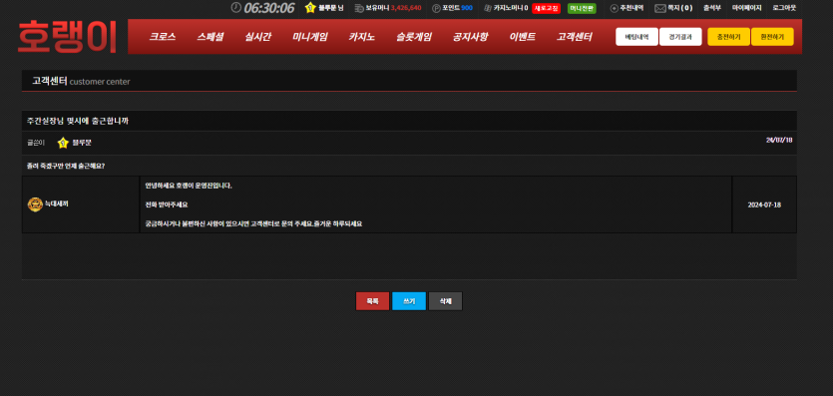Click the 늑대새끼 admin avatar icon

click(x=35, y=204)
